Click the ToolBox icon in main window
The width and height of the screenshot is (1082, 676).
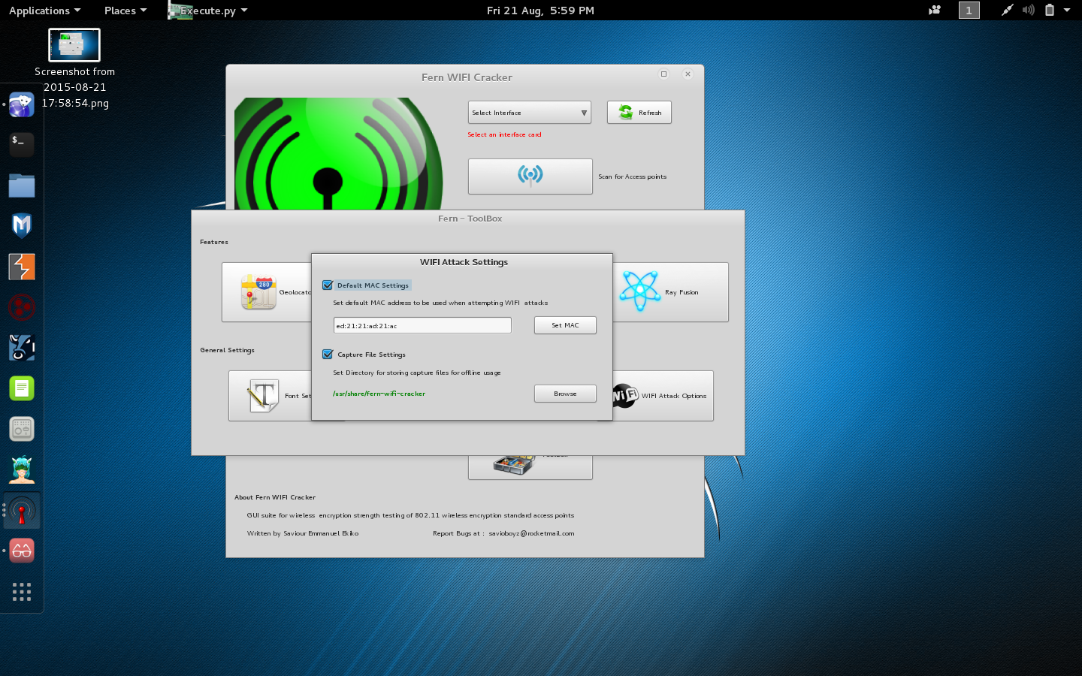[x=513, y=466]
